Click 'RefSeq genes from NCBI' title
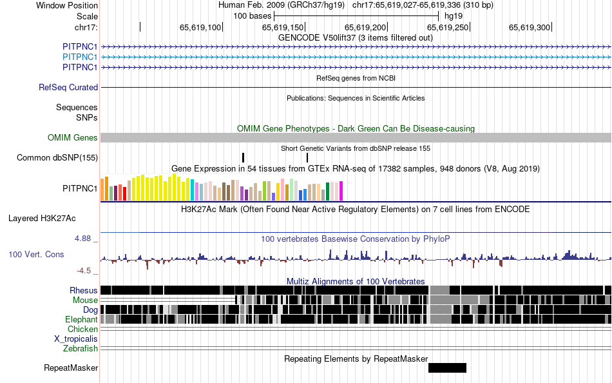Image resolution: width=612 pixels, height=383 pixels. pos(356,78)
